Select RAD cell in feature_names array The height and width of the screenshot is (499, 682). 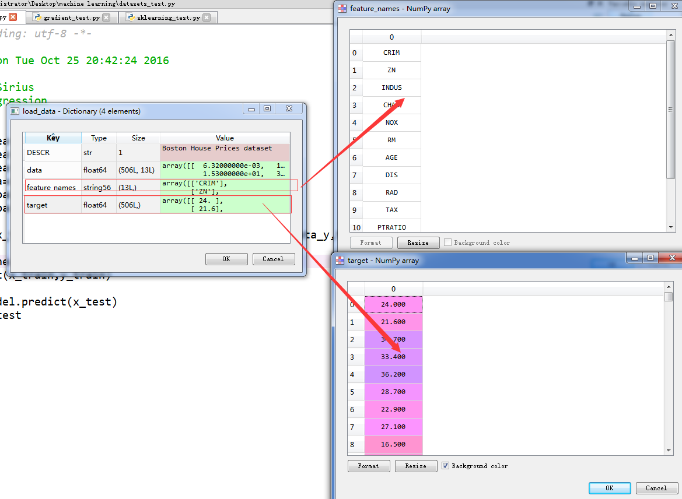[x=391, y=192]
